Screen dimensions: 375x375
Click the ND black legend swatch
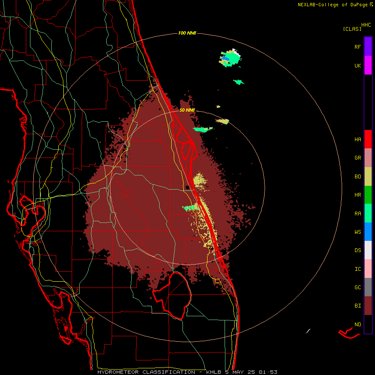point(368,324)
